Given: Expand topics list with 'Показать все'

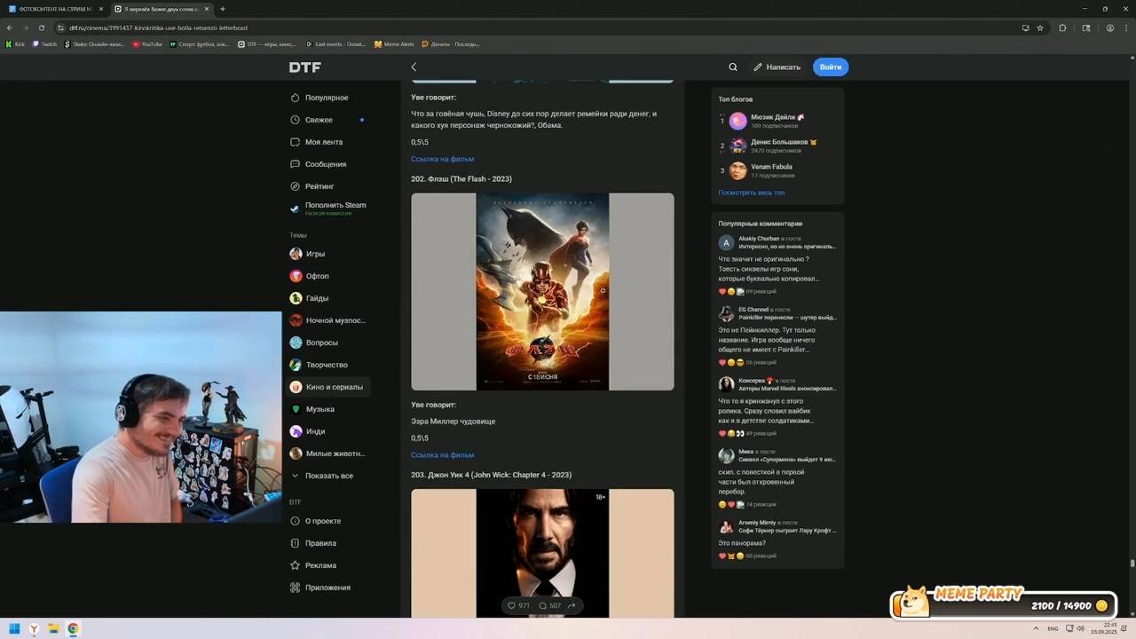Looking at the screenshot, I should pyautogui.click(x=328, y=476).
